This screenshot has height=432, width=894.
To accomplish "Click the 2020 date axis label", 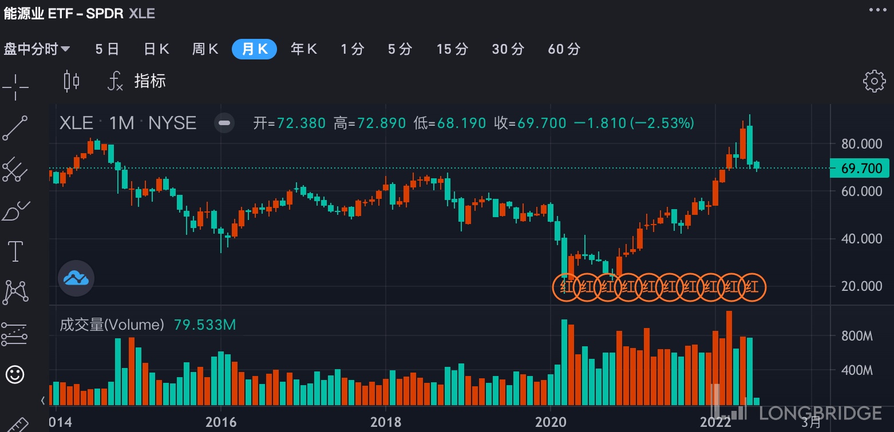I will pos(549,422).
